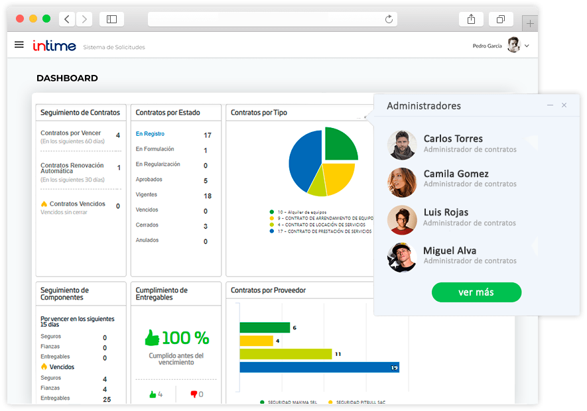Viewport: 587px width, 411px height.
Task: Click the browser back arrow
Action: click(67, 19)
